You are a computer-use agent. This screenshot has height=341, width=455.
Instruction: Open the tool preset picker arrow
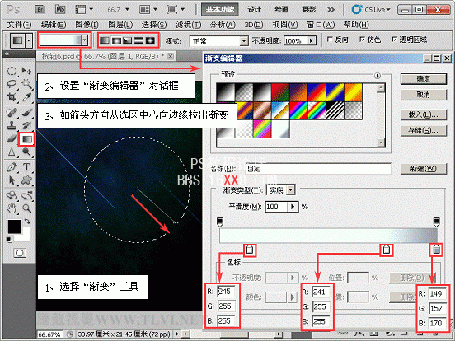tap(29, 40)
